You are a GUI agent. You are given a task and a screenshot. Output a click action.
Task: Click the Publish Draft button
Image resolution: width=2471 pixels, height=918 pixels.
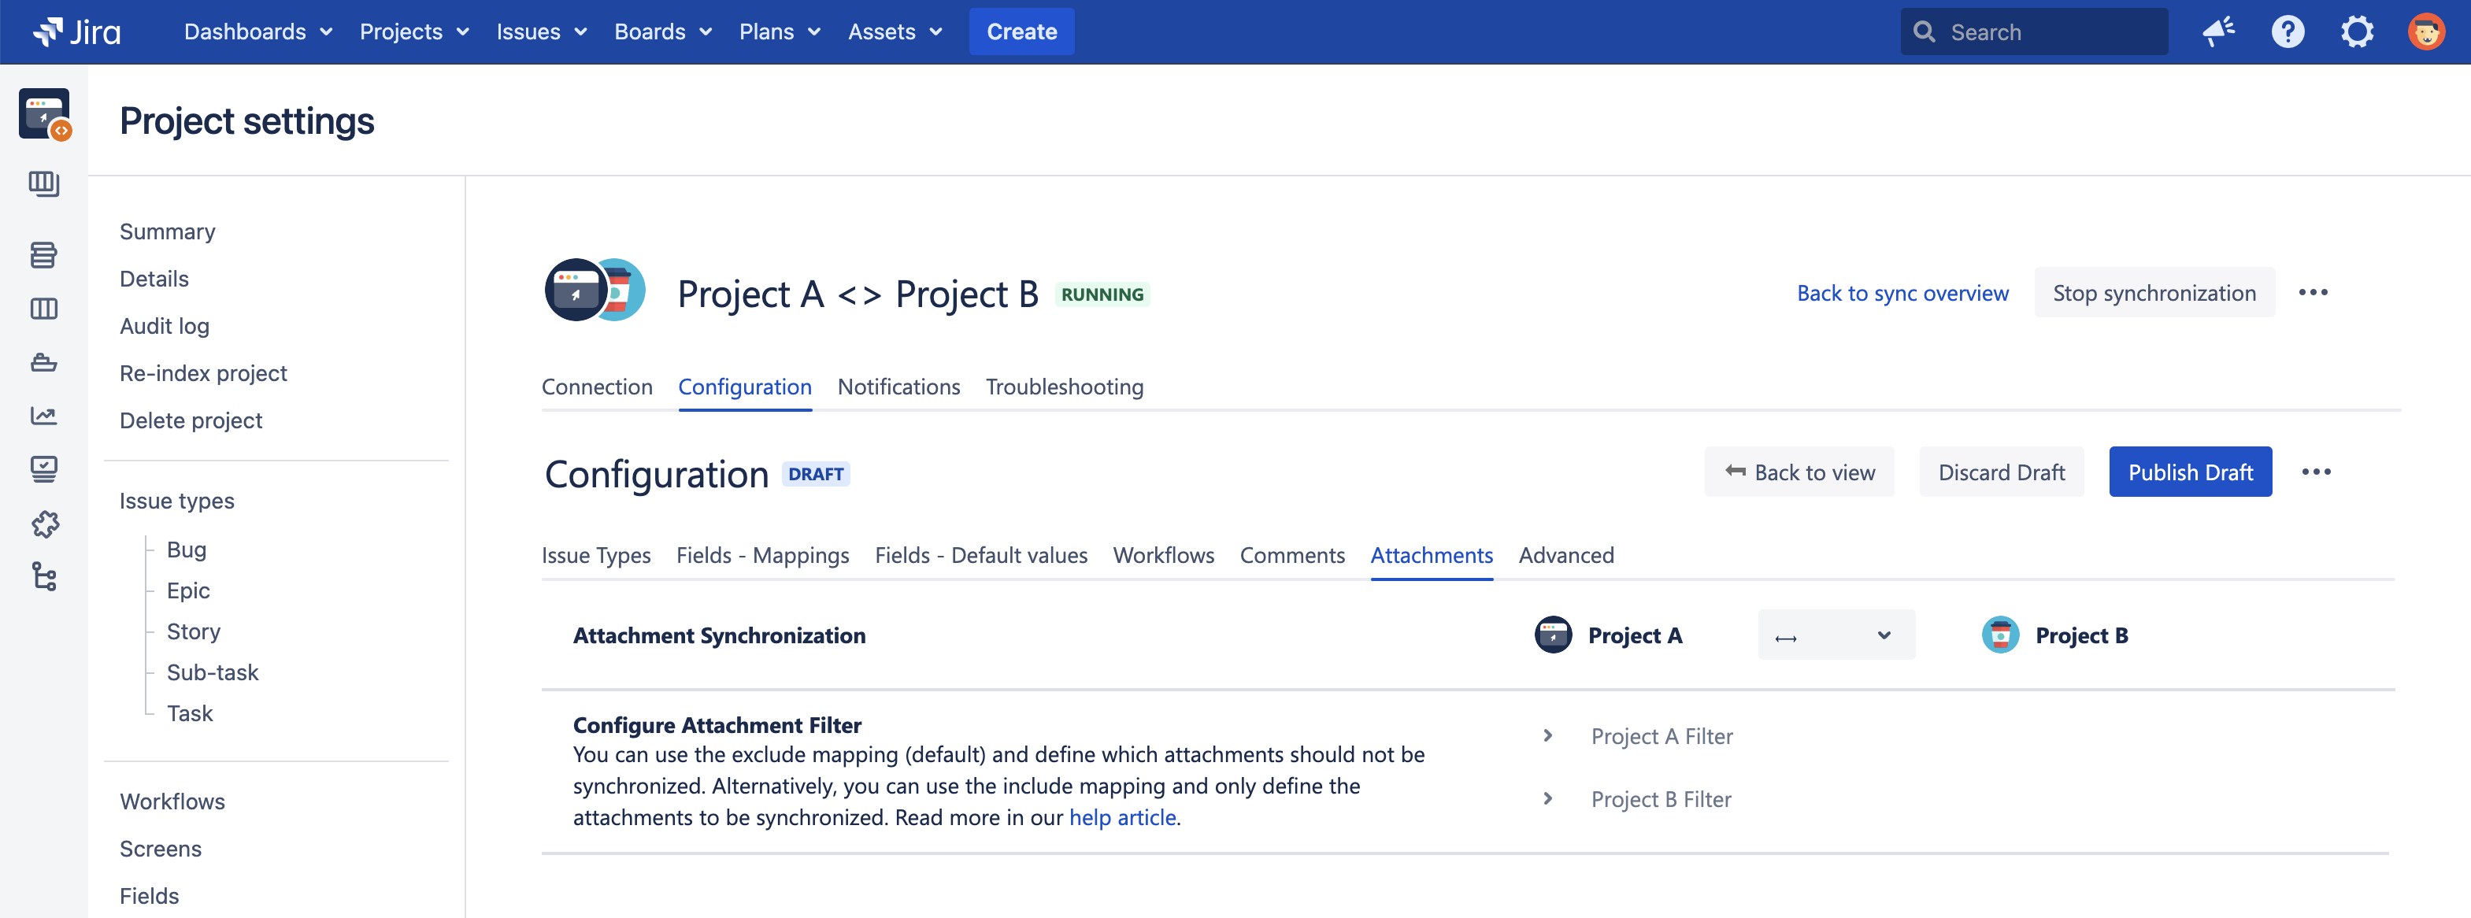tap(2189, 472)
